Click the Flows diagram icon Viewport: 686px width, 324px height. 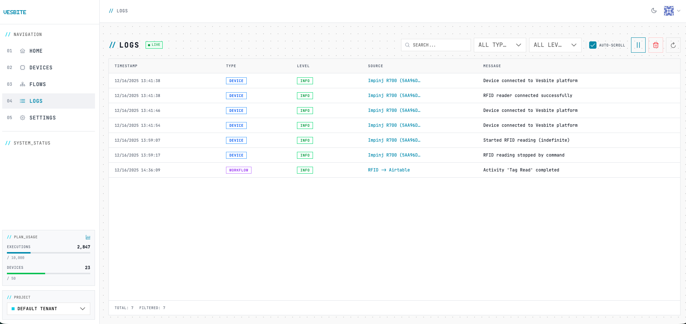click(x=23, y=84)
